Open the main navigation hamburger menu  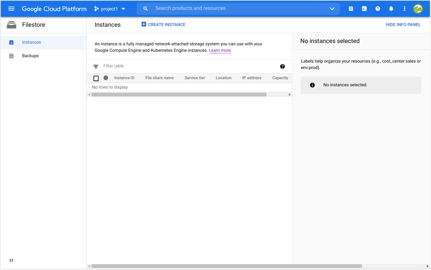pyautogui.click(x=11, y=9)
